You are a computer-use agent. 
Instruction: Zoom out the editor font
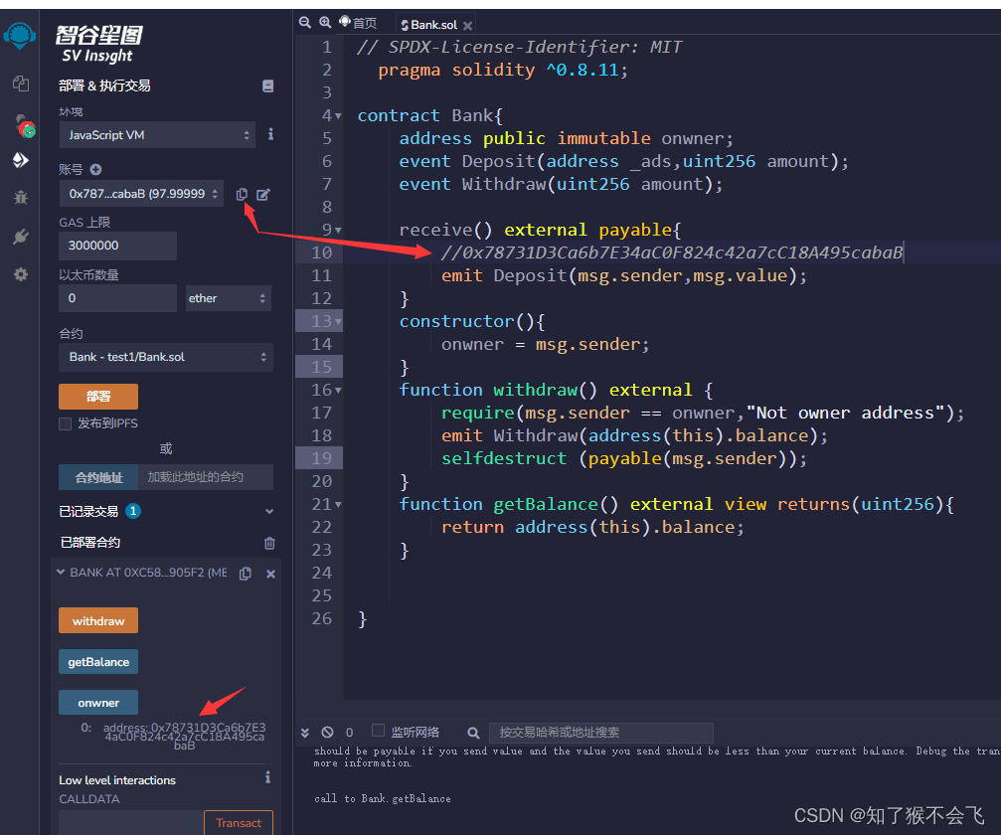(x=305, y=23)
